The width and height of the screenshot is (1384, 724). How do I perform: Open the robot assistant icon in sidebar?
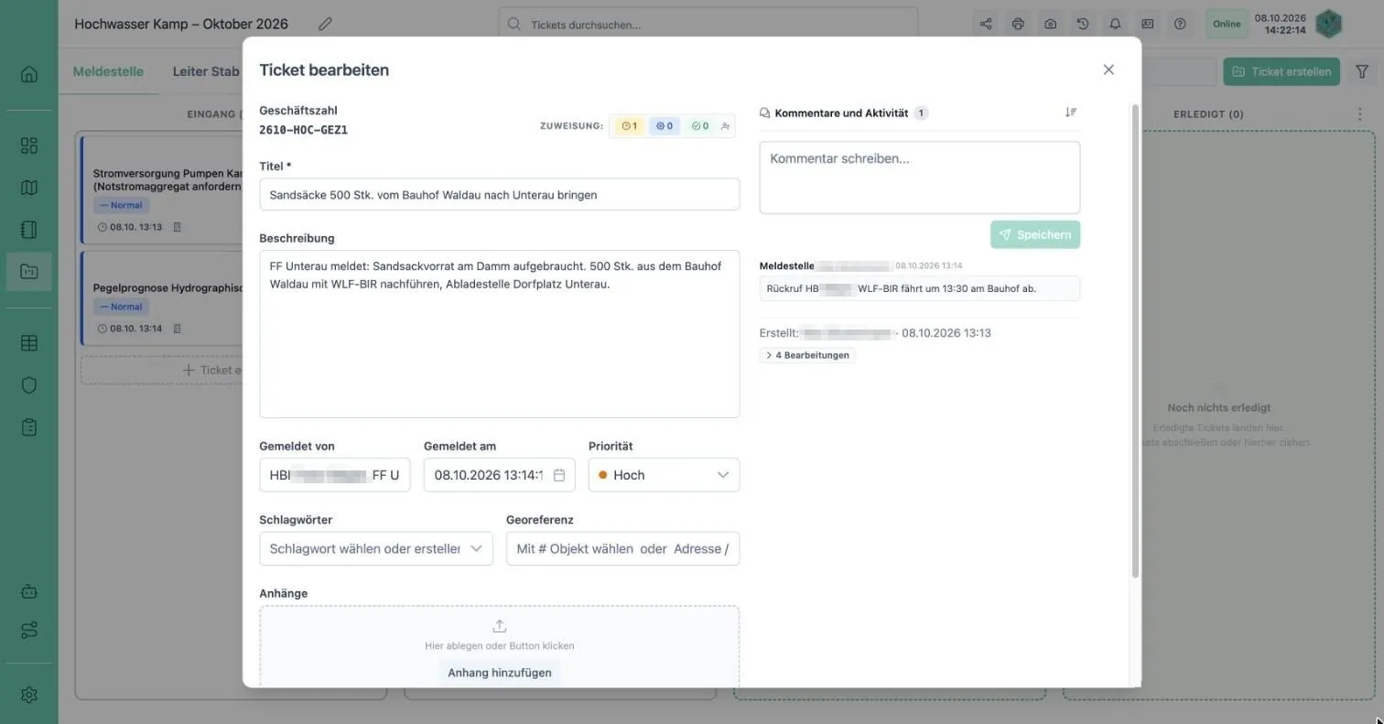click(29, 591)
